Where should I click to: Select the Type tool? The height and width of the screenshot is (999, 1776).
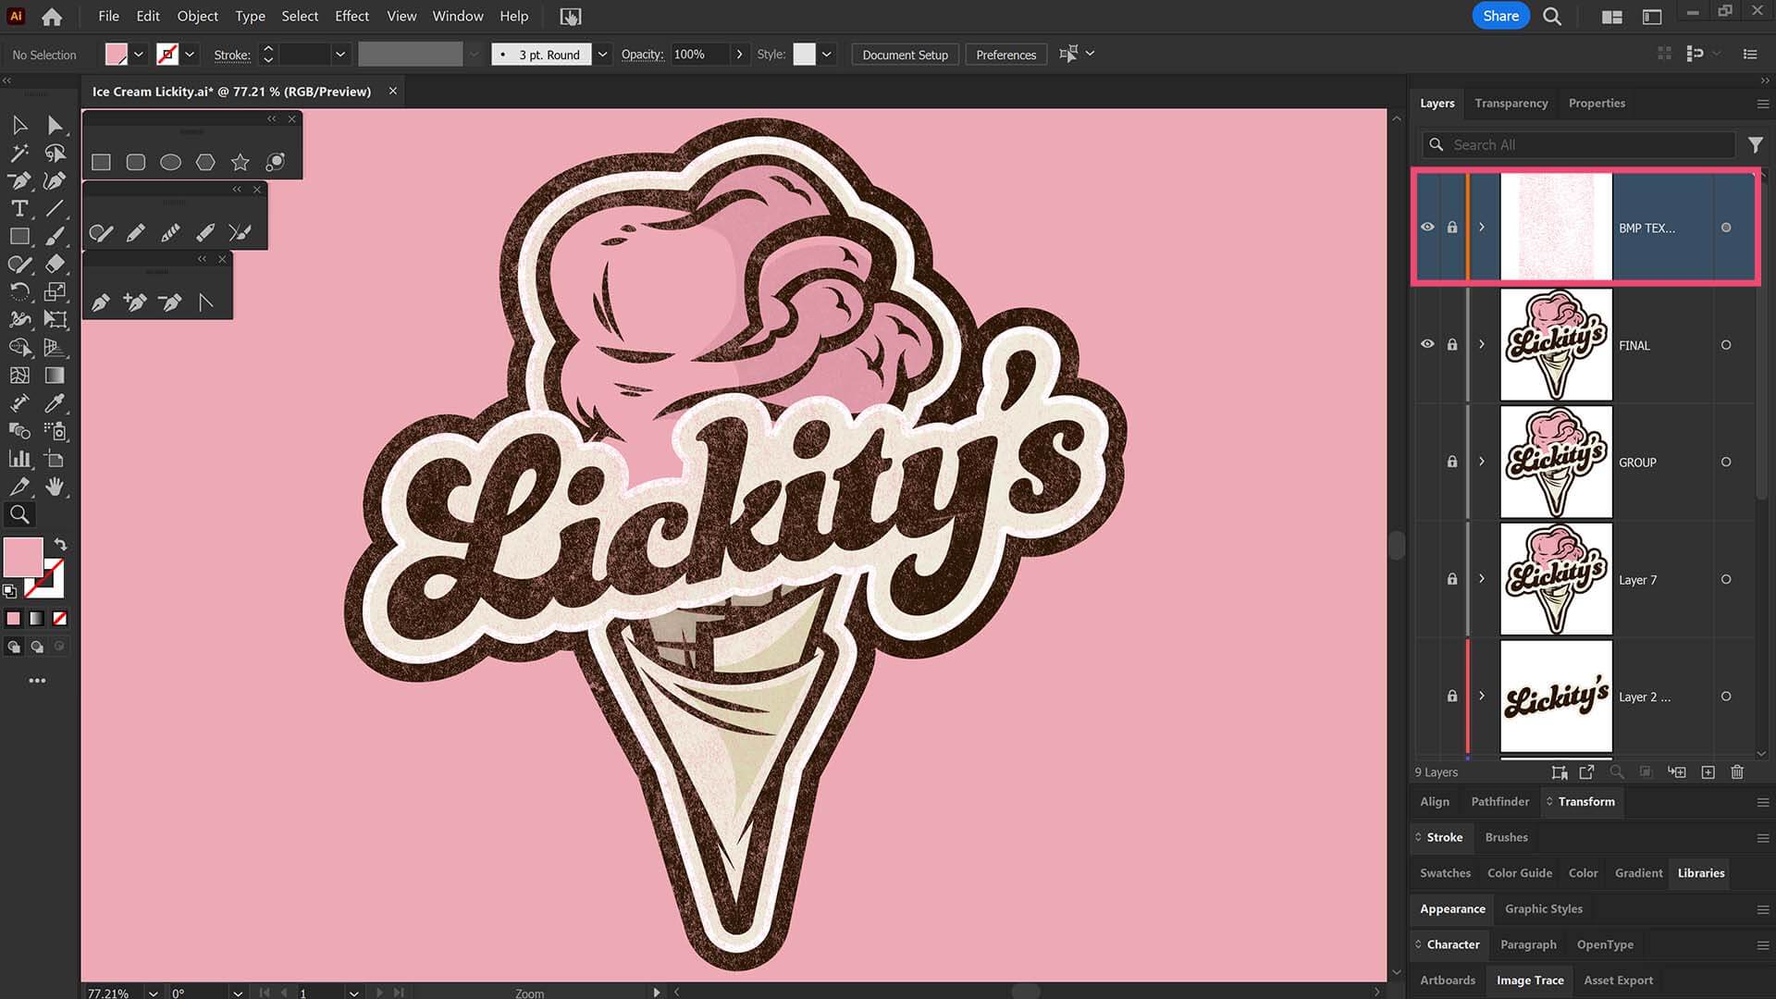click(18, 208)
